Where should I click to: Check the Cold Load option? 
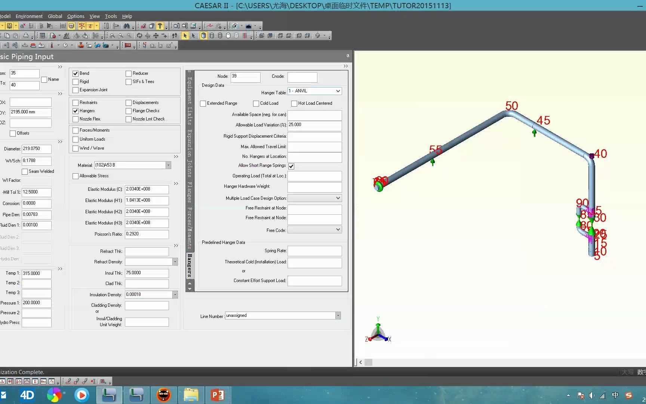(256, 103)
